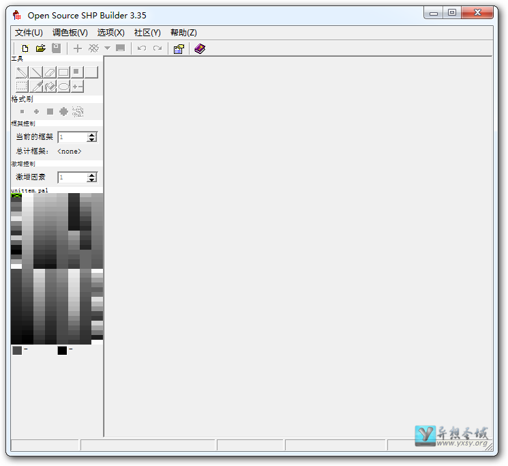The width and height of the screenshot is (508, 466).
Task: Open the purple Help book icon
Action: [199, 48]
